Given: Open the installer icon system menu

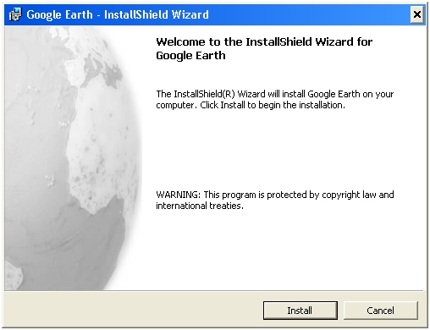Looking at the screenshot, I should [x=14, y=14].
